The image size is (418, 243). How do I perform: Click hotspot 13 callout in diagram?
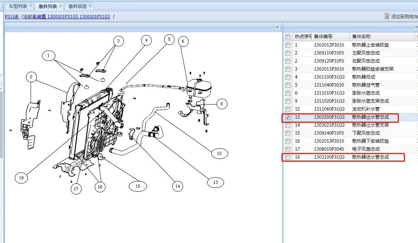point(215,182)
